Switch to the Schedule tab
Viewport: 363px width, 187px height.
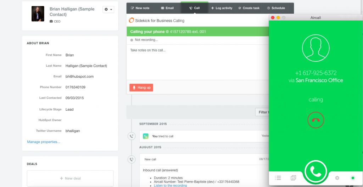276,8
